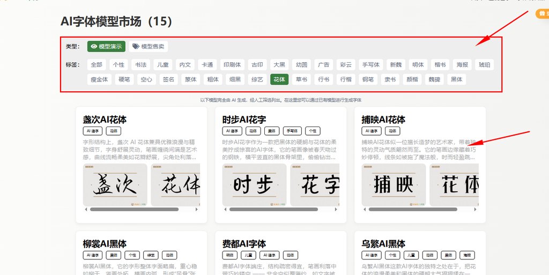Filter by the 全部 tag

97,65
